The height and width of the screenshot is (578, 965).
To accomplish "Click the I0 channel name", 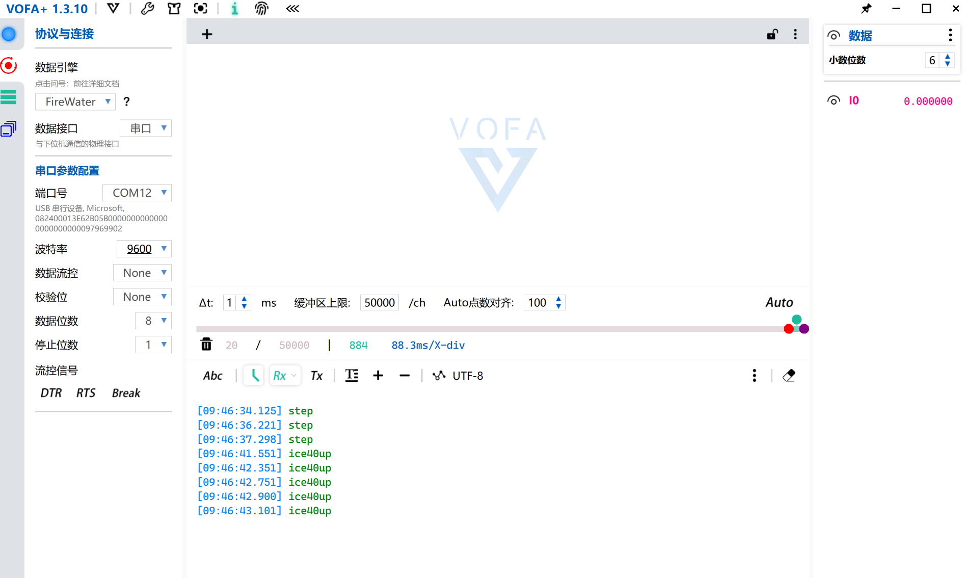I will pyautogui.click(x=854, y=100).
